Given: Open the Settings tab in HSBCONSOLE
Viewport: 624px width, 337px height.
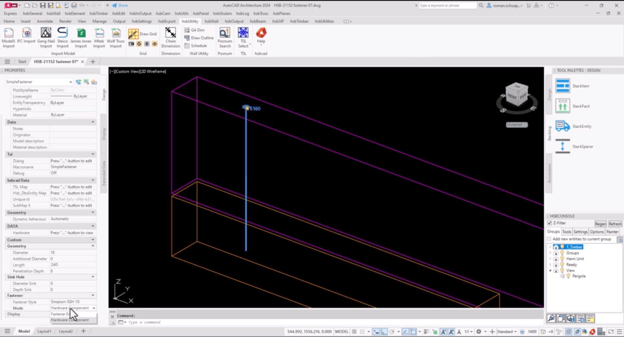Looking at the screenshot, I should pyautogui.click(x=581, y=231).
